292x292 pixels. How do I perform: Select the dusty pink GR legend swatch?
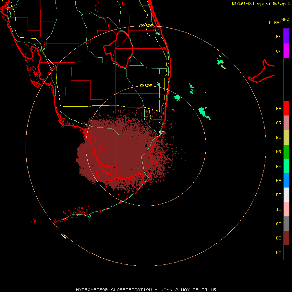click(x=286, y=123)
